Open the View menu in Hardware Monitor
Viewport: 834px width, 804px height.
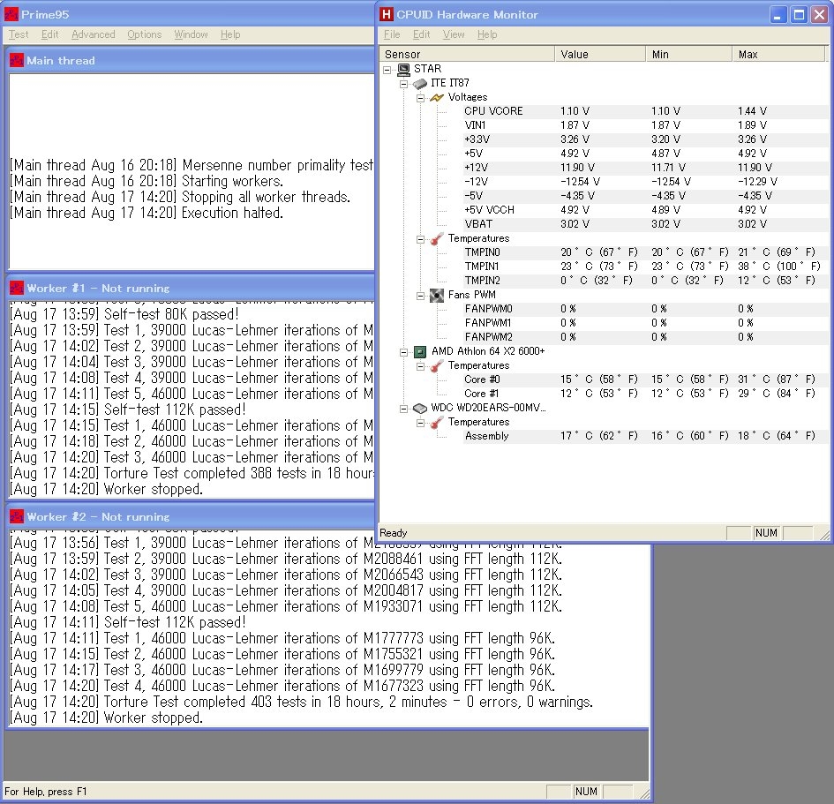coord(454,34)
